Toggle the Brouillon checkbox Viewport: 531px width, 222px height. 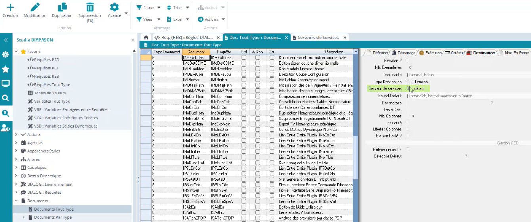[x=408, y=61]
